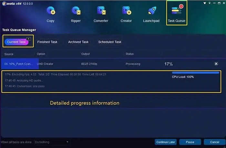Click the Encoding Fps progress line
The image size is (226, 148).
pyautogui.click(x=56, y=74)
